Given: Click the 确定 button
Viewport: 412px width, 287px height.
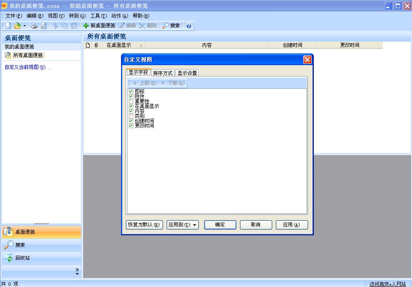Looking at the screenshot, I should pos(220,225).
